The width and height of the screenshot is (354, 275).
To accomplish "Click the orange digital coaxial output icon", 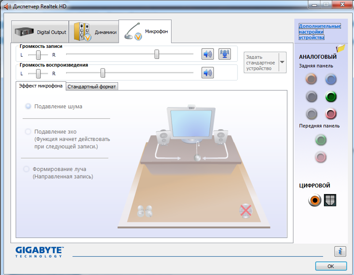I will (315, 200).
